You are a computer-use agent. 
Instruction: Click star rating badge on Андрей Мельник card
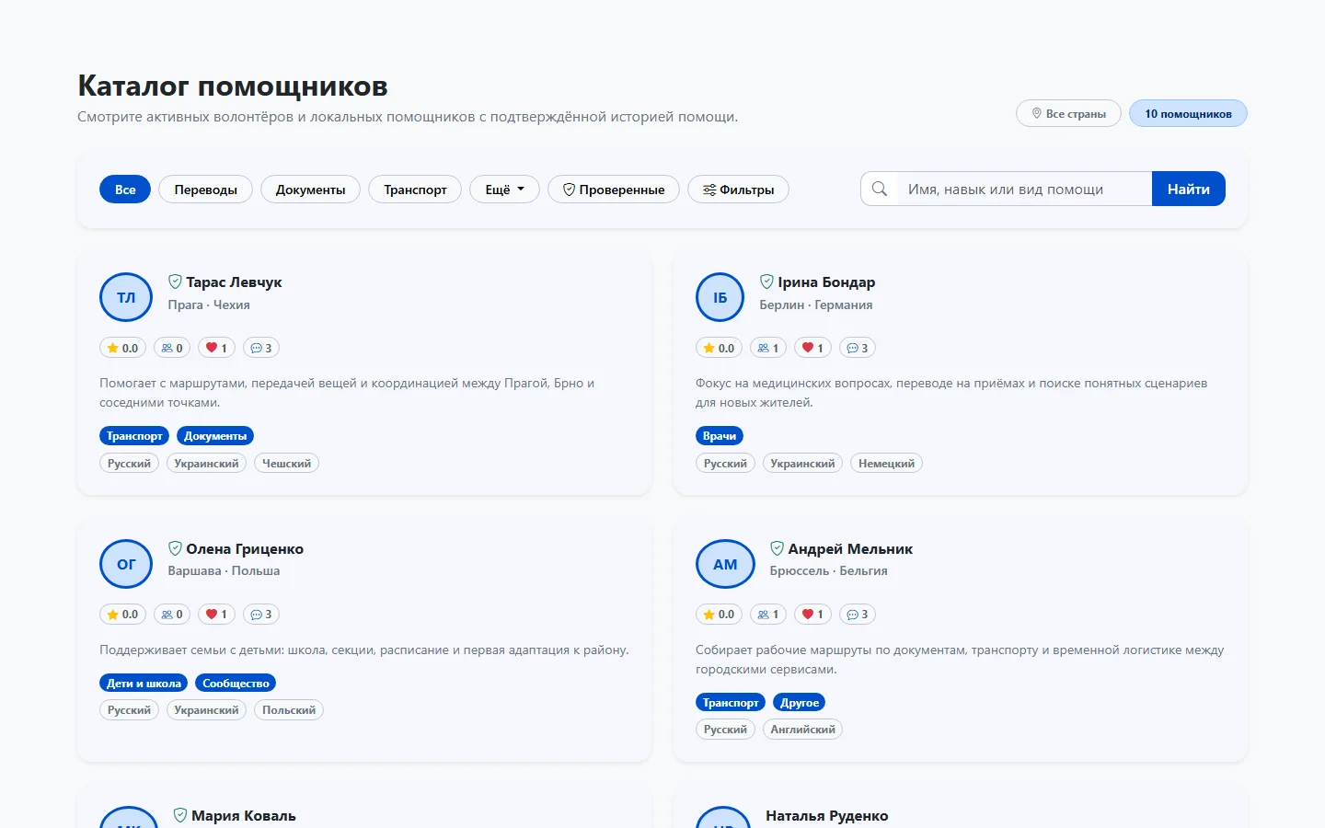(x=719, y=614)
